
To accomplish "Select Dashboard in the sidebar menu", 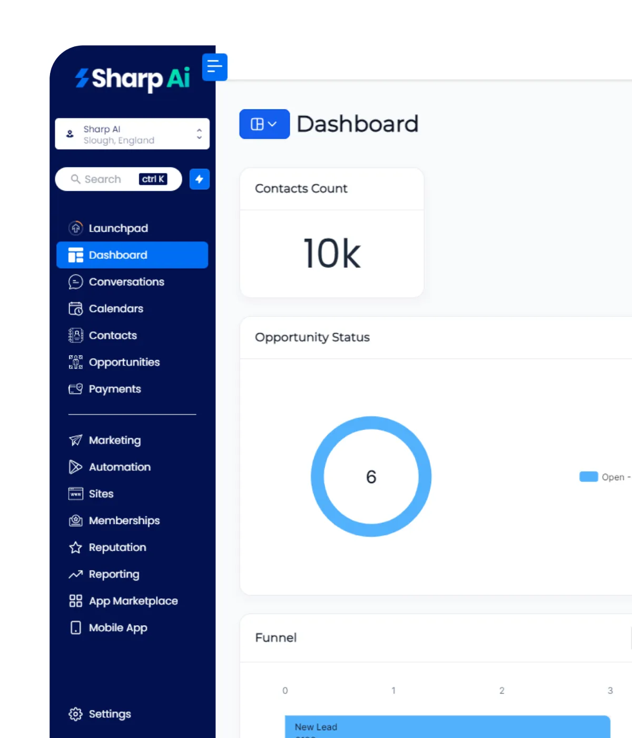I will (132, 255).
